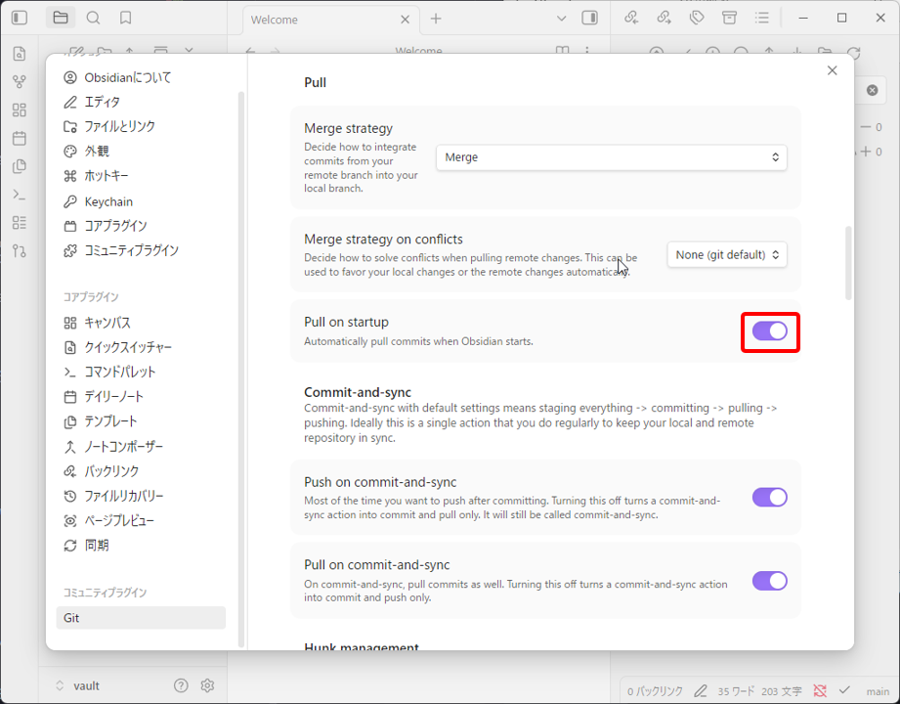The height and width of the screenshot is (704, 900).
Task: Turn off Push on commit-and-sync
Action: point(769,497)
